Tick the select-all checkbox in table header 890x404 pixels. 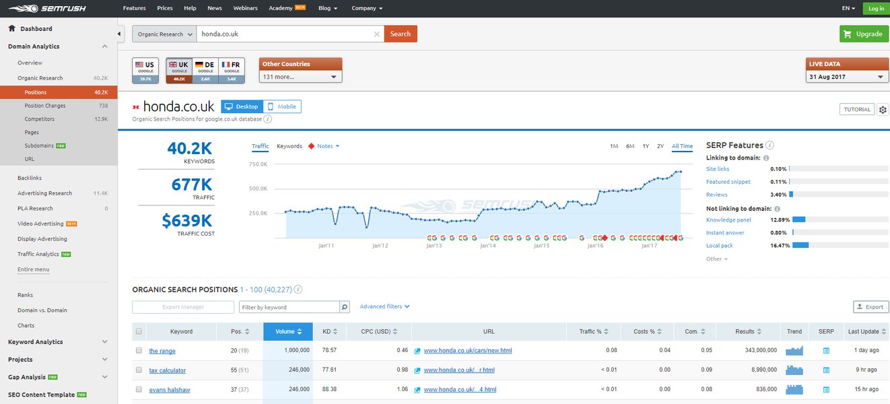click(x=139, y=331)
